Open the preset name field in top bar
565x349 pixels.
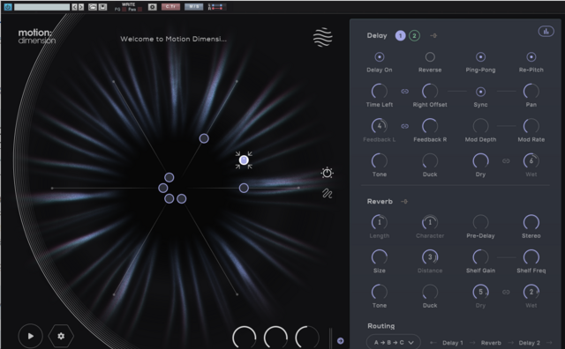[41, 7]
